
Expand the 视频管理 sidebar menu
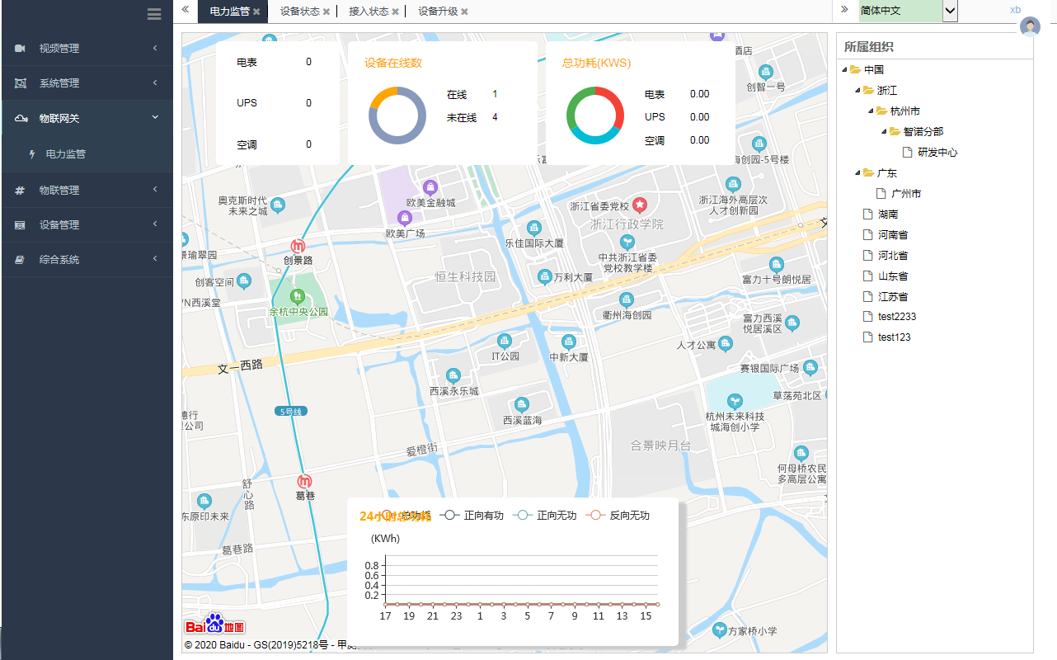click(x=87, y=49)
